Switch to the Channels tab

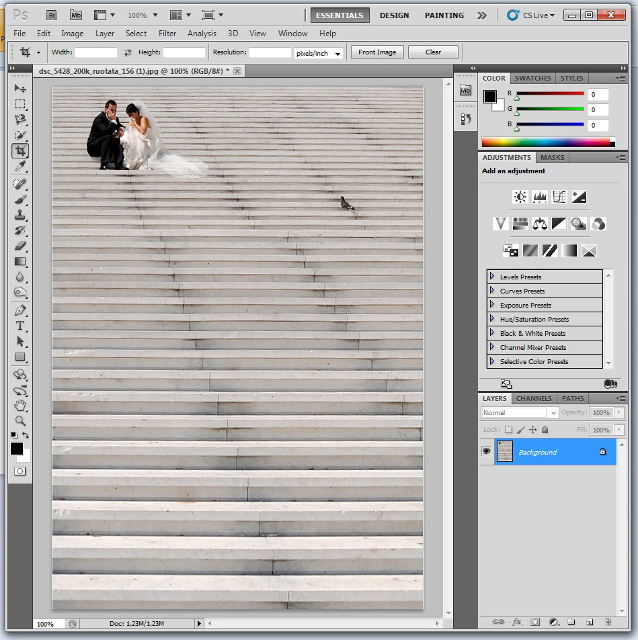pyautogui.click(x=534, y=398)
